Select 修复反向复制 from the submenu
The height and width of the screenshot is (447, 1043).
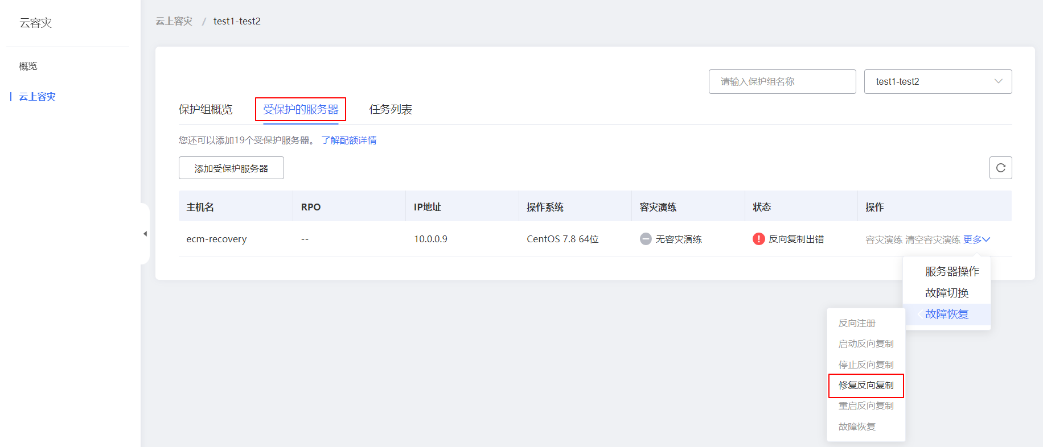866,386
